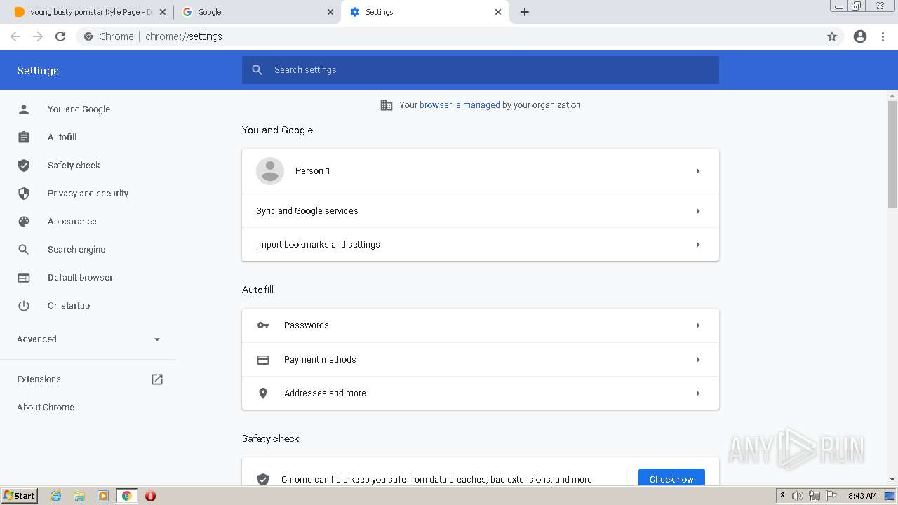898x505 pixels.
Task: Click the You and Google person icon
Action: [24, 109]
